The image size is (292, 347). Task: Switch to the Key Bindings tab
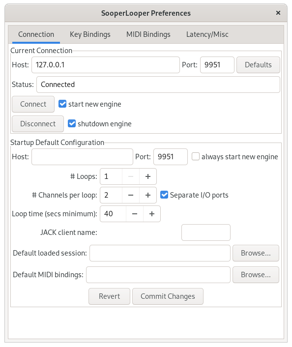point(90,34)
